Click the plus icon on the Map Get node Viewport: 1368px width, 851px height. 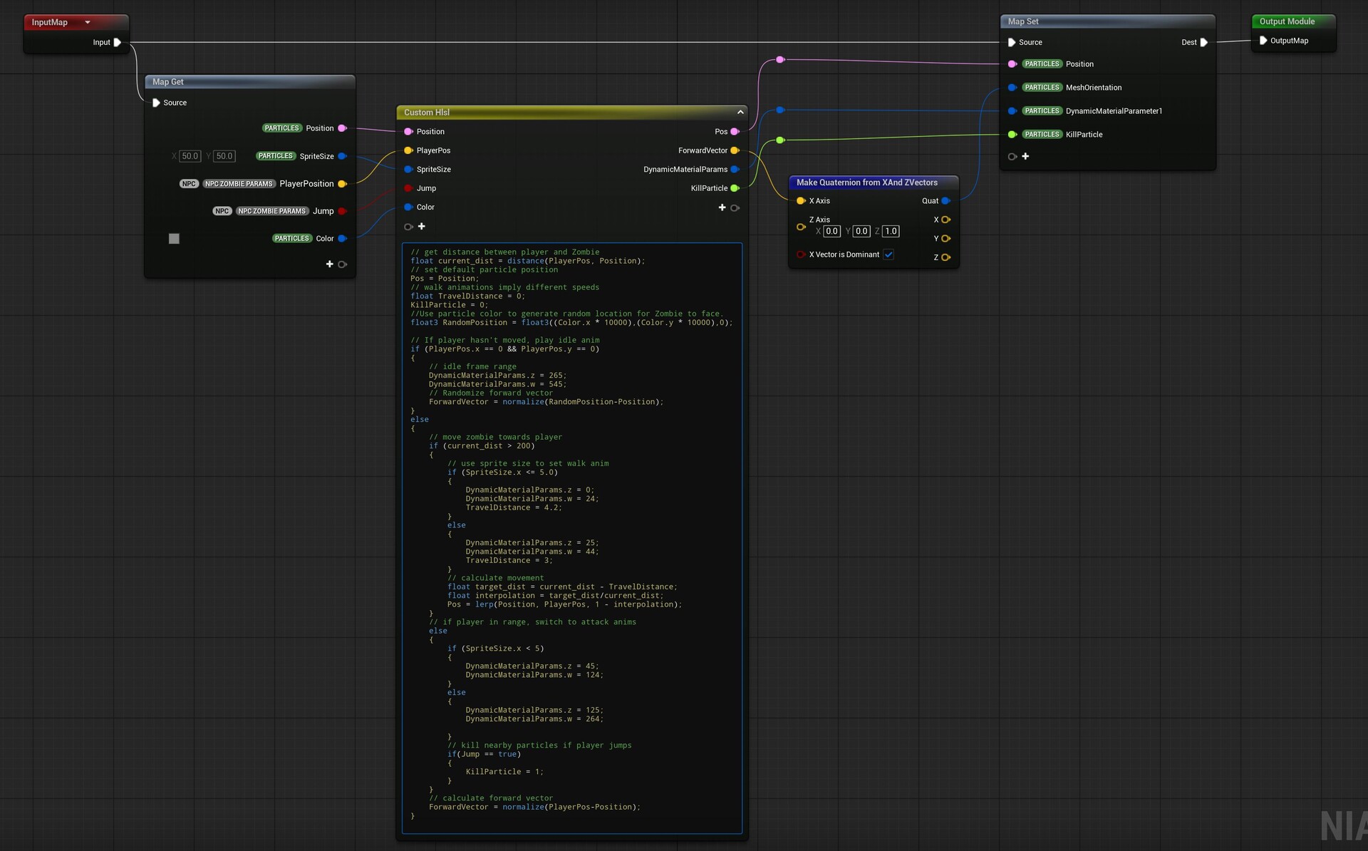tap(330, 264)
